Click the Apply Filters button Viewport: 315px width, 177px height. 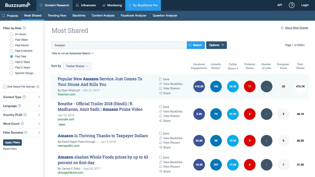[13, 142]
